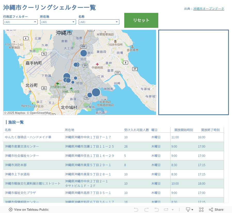
Task: Click the 18:00 closing time cell
Action: pyautogui.click(x=202, y=183)
